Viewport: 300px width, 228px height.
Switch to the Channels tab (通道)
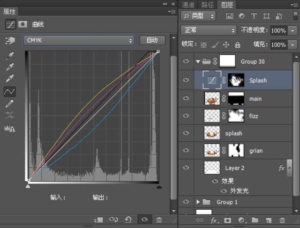tap(188, 5)
